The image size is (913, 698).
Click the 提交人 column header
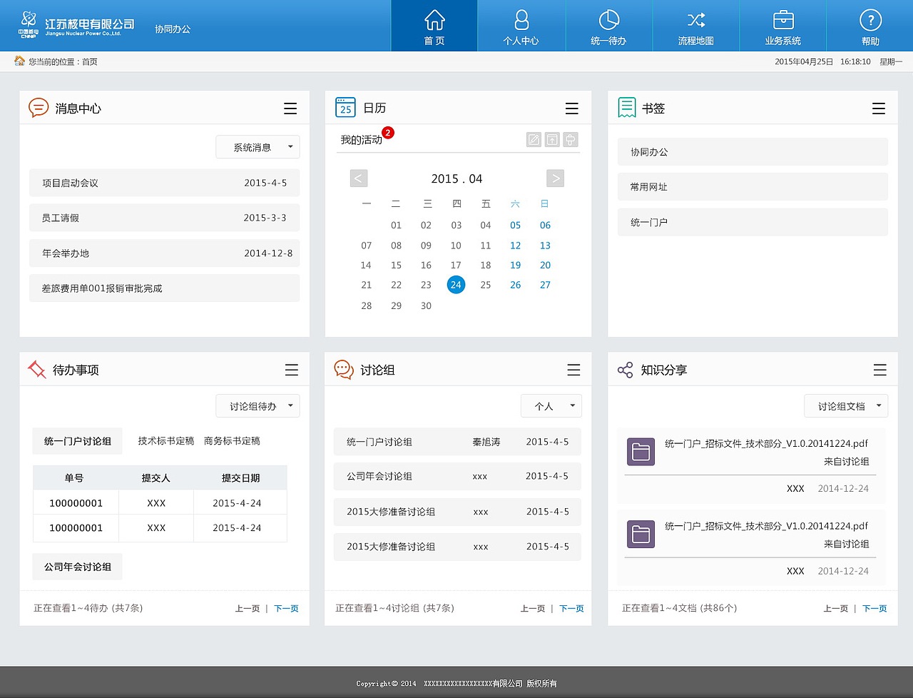[155, 477]
